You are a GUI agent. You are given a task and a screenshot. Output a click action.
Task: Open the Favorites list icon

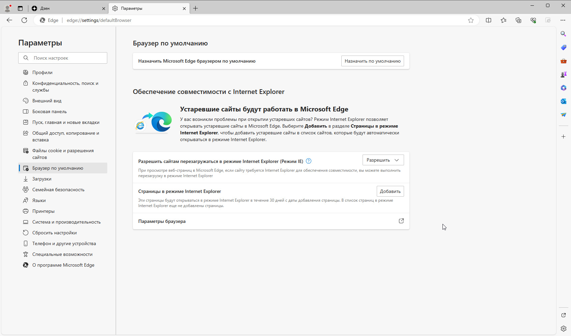pyautogui.click(x=504, y=20)
